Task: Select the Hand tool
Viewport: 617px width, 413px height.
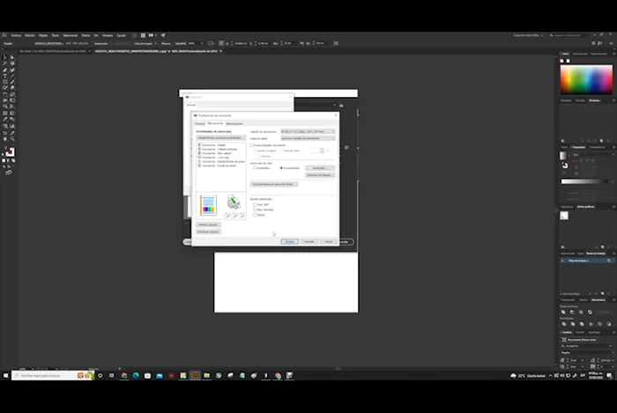Action: (x=4, y=138)
